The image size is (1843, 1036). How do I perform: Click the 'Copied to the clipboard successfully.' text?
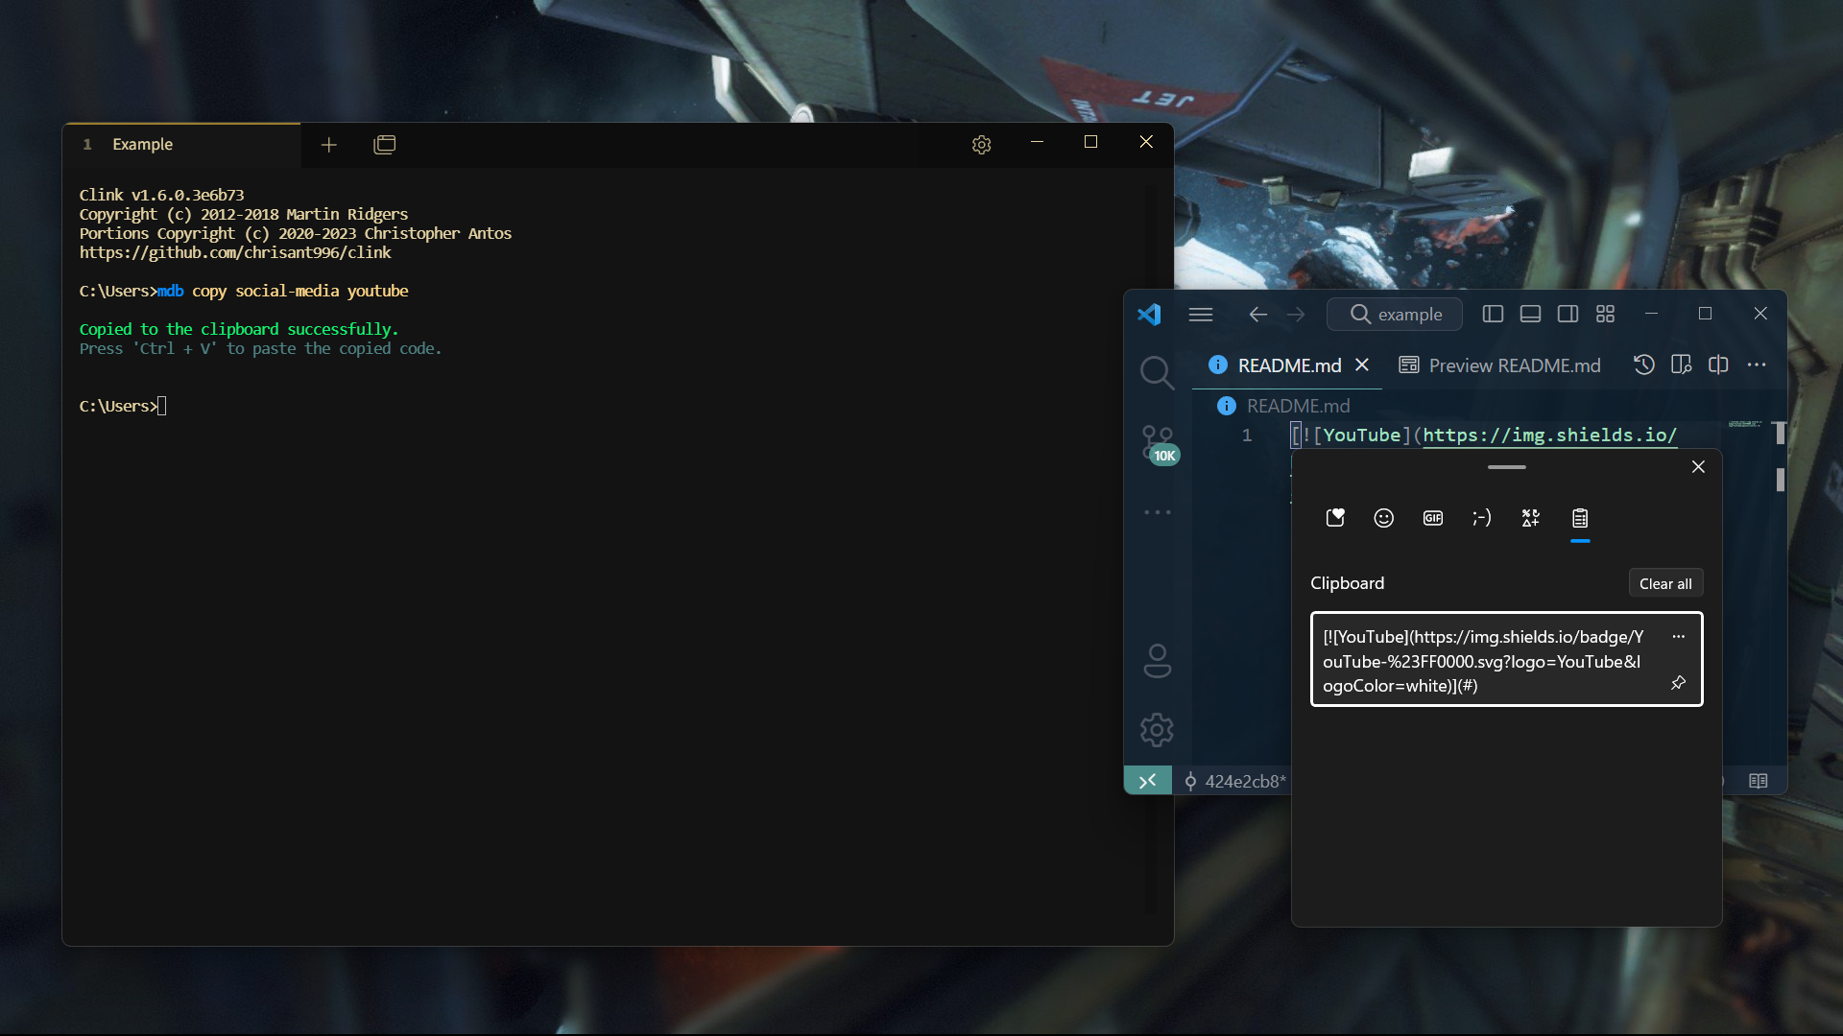(238, 330)
